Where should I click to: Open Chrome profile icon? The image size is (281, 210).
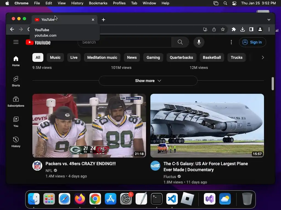(x=260, y=29)
